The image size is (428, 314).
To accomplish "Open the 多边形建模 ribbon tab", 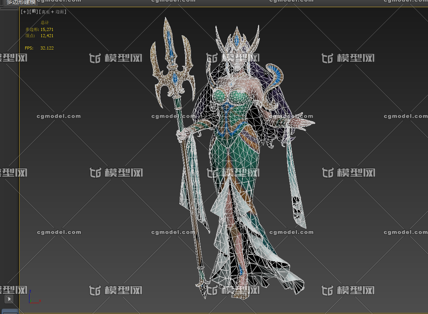I will (x=21, y=2).
